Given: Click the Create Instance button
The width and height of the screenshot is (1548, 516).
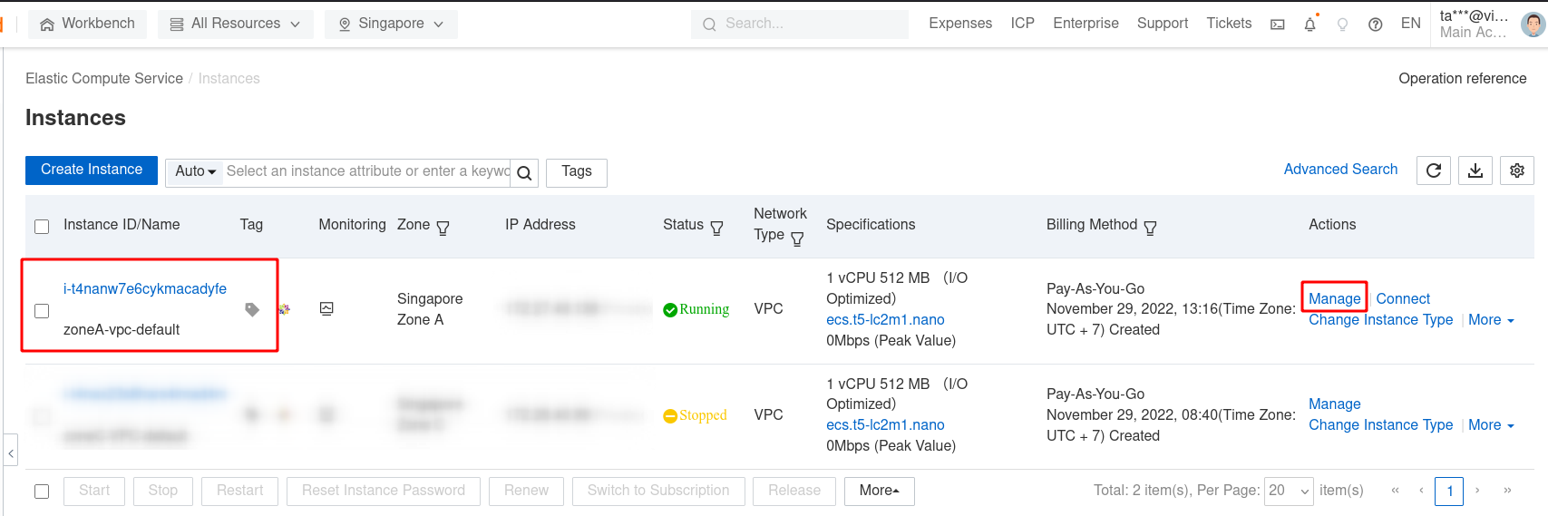Looking at the screenshot, I should (92, 170).
